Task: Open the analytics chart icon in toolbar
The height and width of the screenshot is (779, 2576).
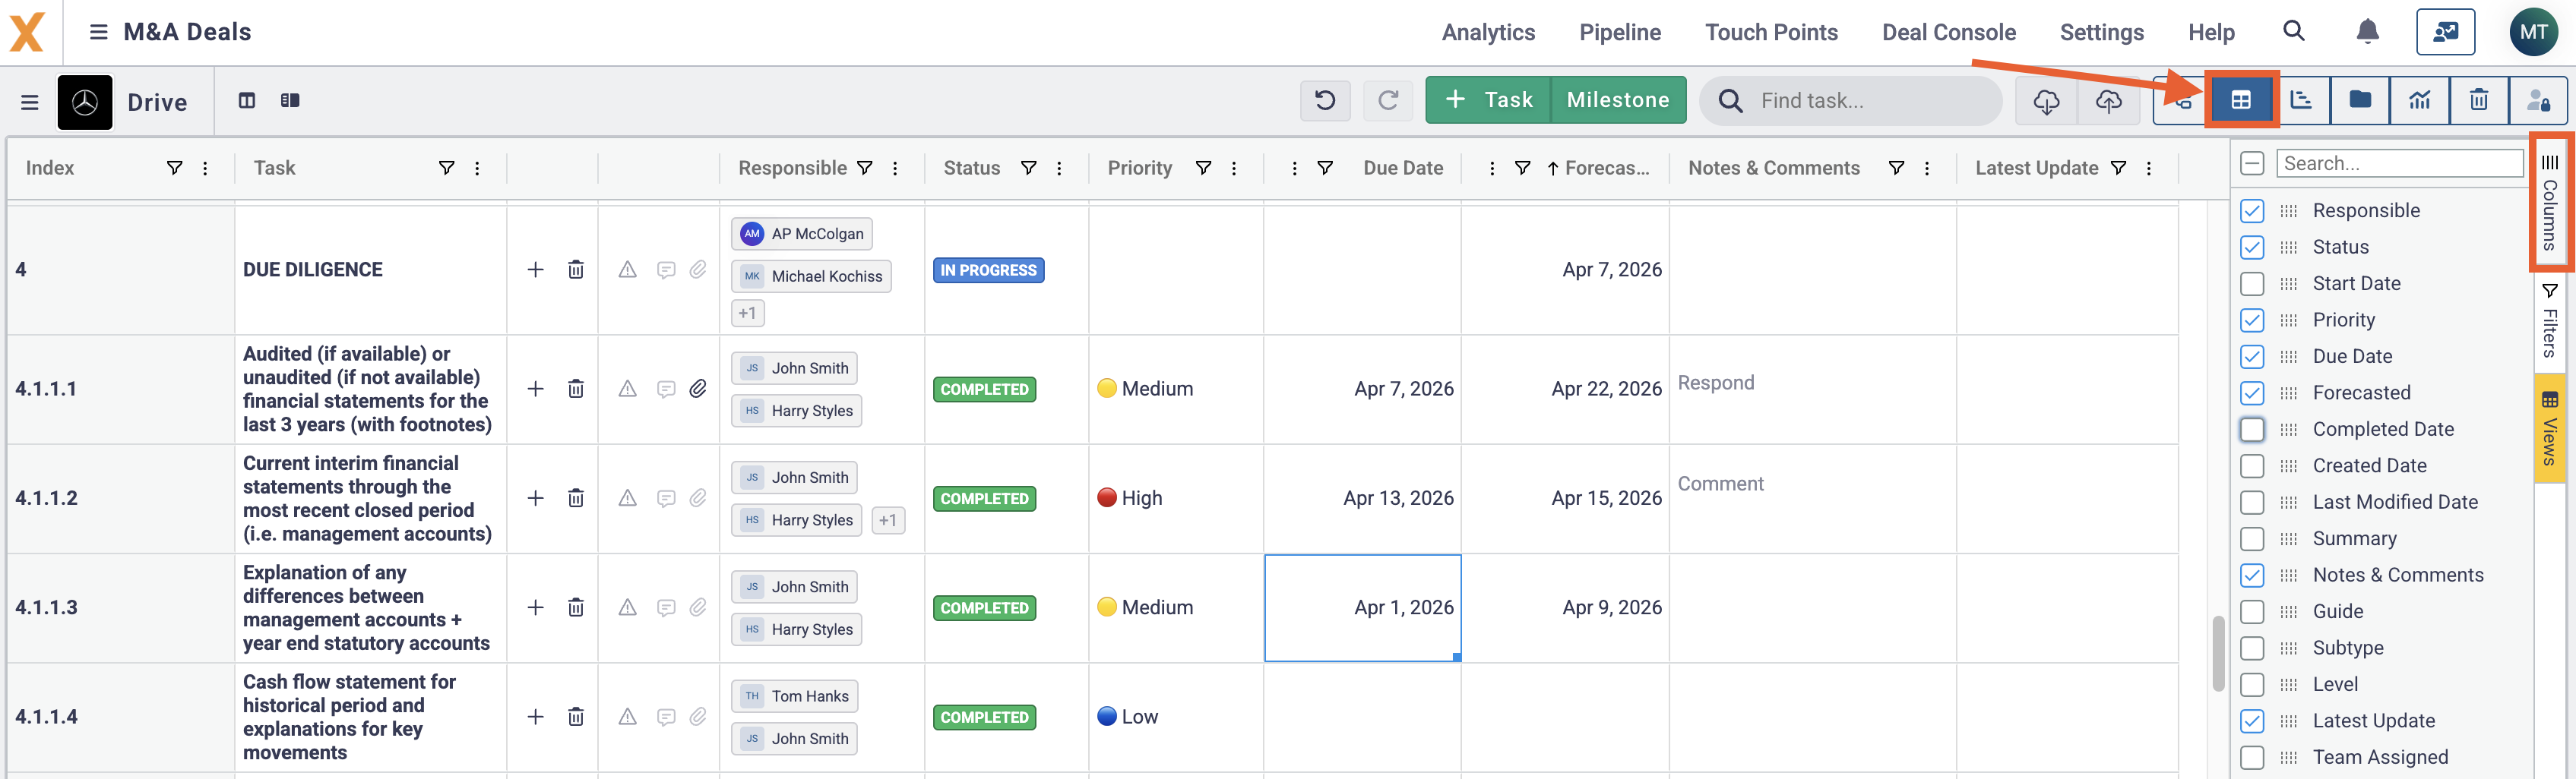Action: (2419, 100)
